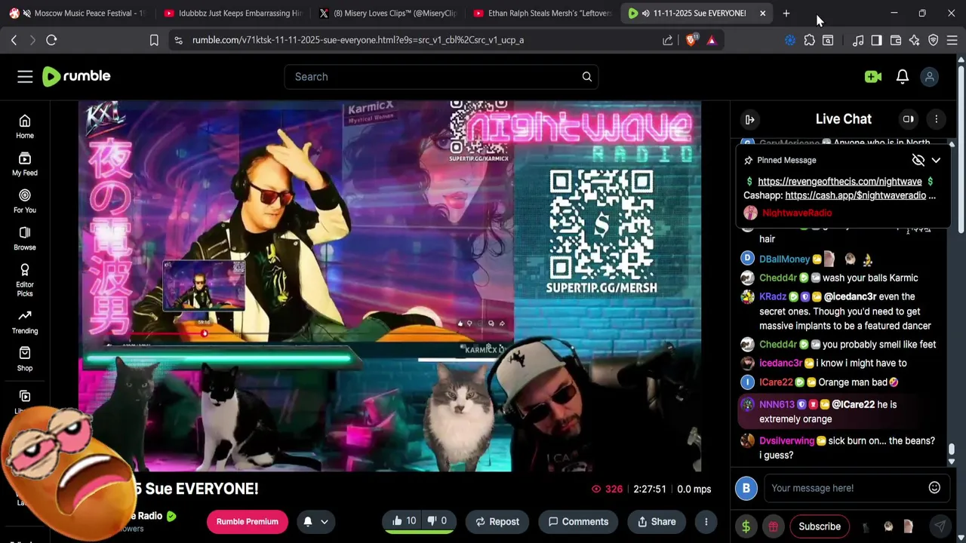Open Shop in the sidebar
Screen dimensions: 966x543
(x=25, y=359)
